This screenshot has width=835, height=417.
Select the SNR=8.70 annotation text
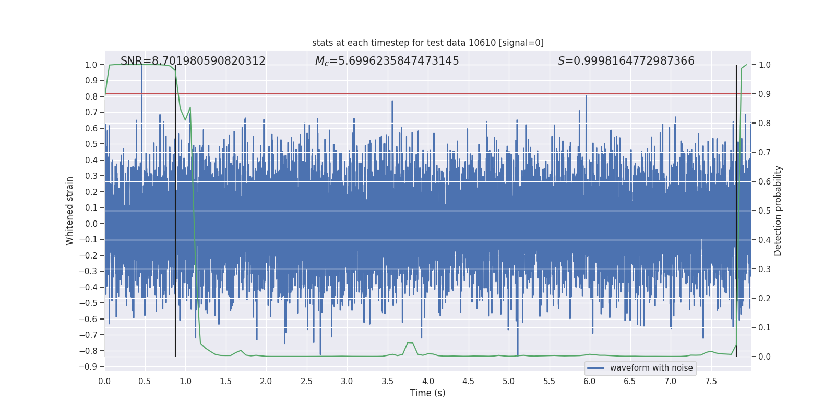pos(193,61)
